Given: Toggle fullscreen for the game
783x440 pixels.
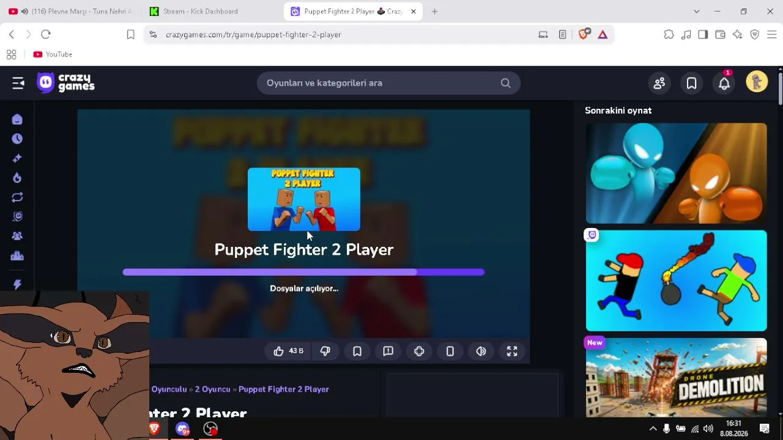Looking at the screenshot, I should (512, 351).
